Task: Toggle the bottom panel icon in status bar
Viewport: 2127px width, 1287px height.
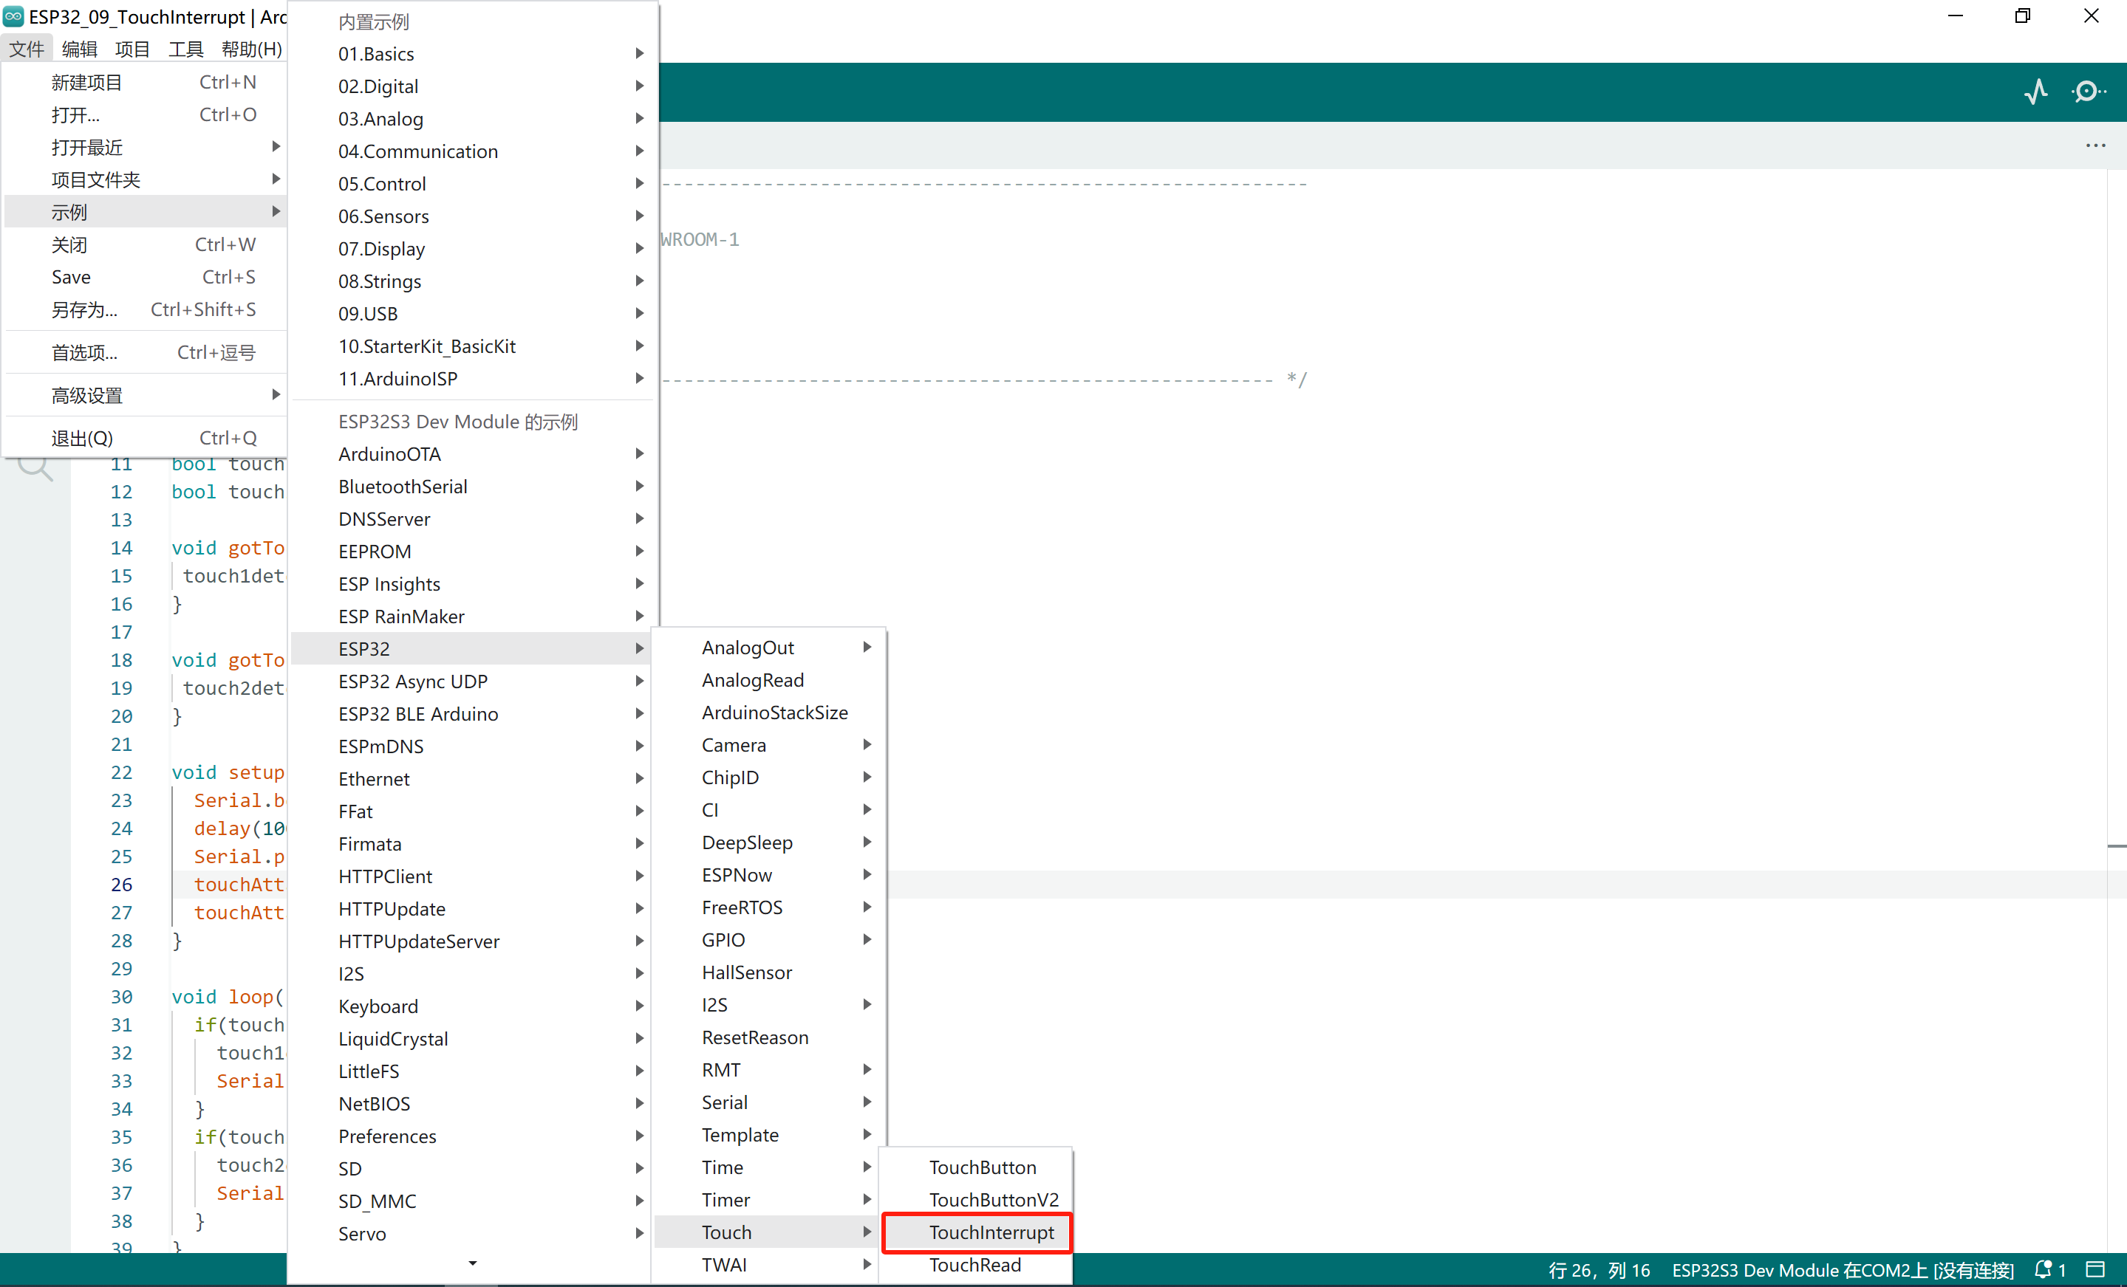Action: tap(2095, 1269)
